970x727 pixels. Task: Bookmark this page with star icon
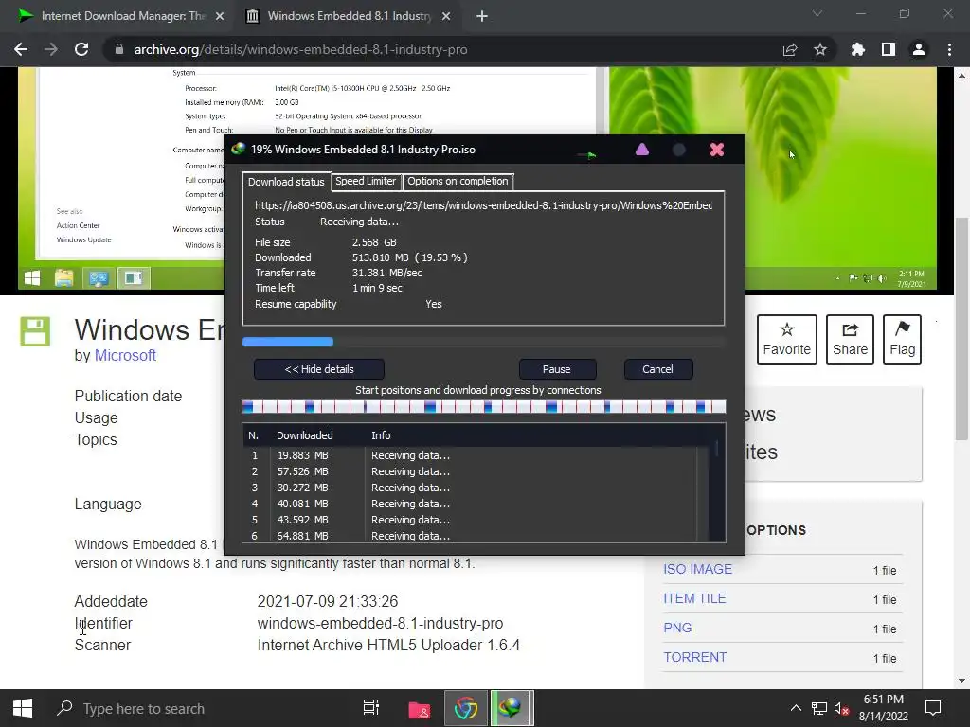pyautogui.click(x=820, y=49)
